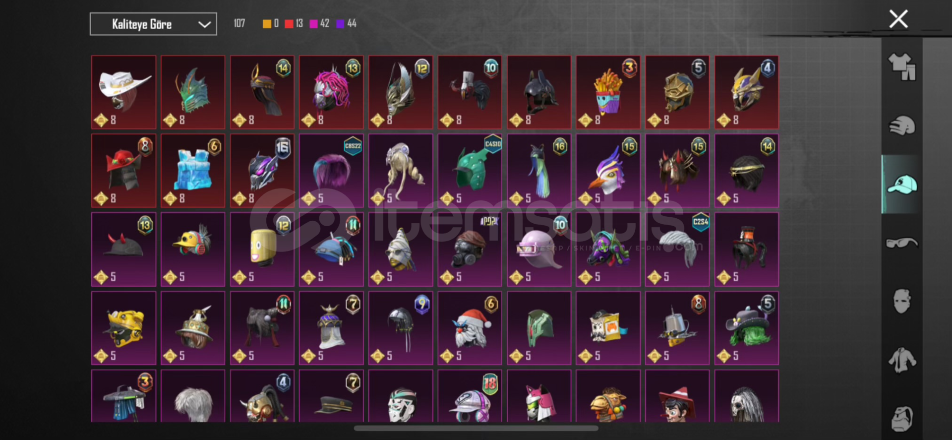Filter by pink quality count 42
This screenshot has width=952, height=440.
coord(319,23)
